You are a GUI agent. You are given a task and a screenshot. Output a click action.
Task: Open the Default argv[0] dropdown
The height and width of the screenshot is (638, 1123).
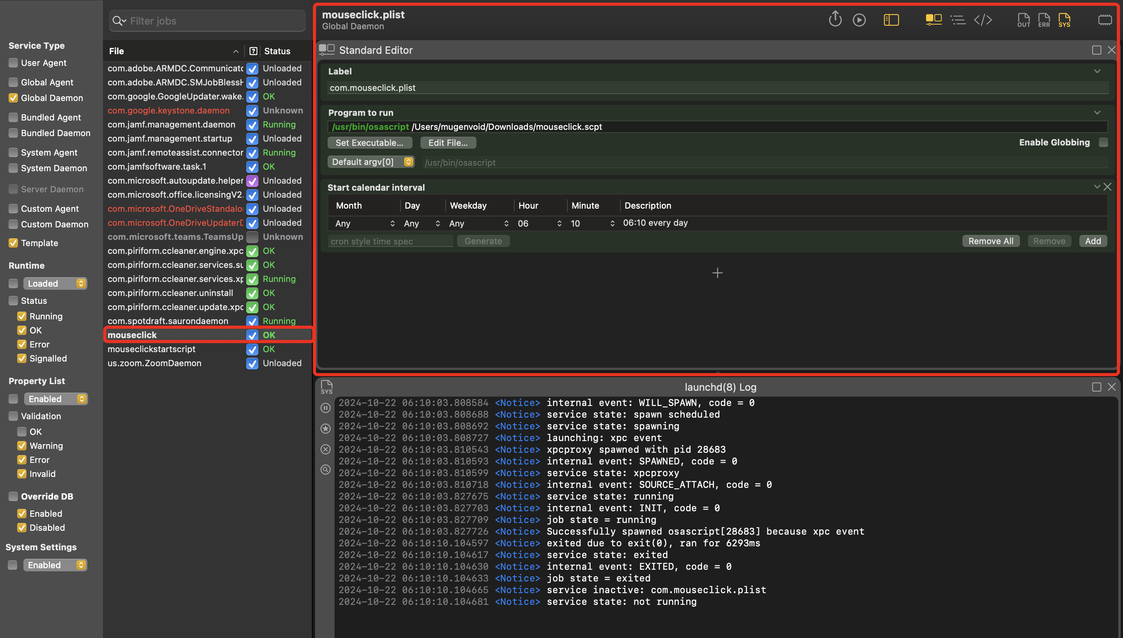(371, 162)
